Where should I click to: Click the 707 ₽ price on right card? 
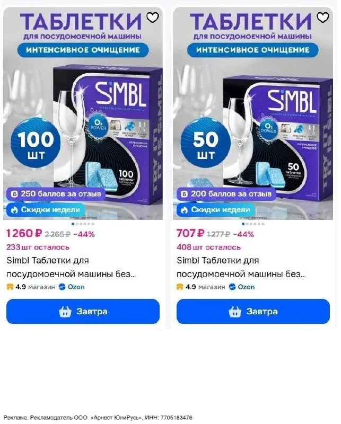190,233
